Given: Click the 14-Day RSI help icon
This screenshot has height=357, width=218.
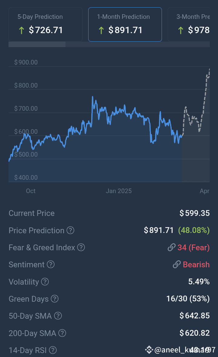Looking at the screenshot, I should point(53,350).
